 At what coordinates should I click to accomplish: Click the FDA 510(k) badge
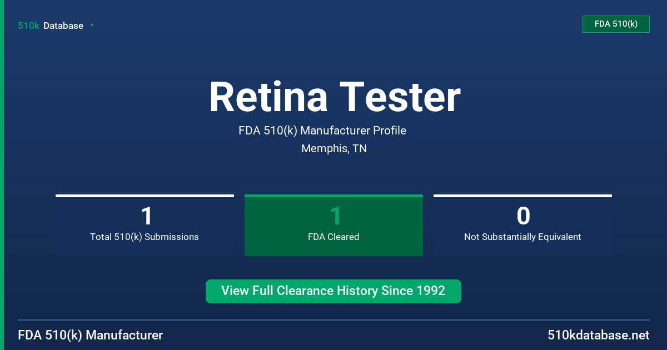[616, 24]
